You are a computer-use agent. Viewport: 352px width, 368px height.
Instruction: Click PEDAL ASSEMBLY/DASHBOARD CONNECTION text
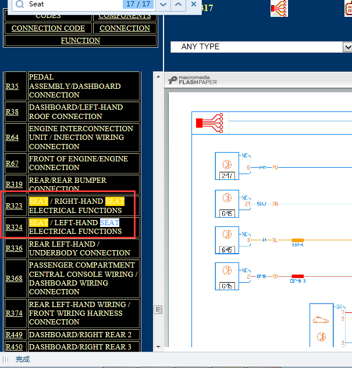[75, 86]
